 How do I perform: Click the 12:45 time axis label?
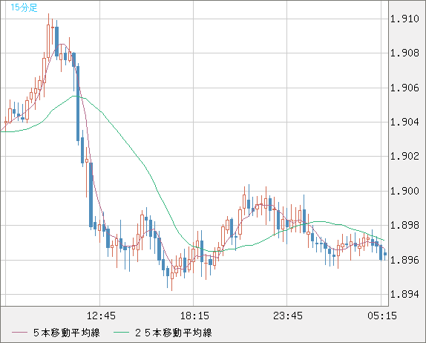(101, 316)
